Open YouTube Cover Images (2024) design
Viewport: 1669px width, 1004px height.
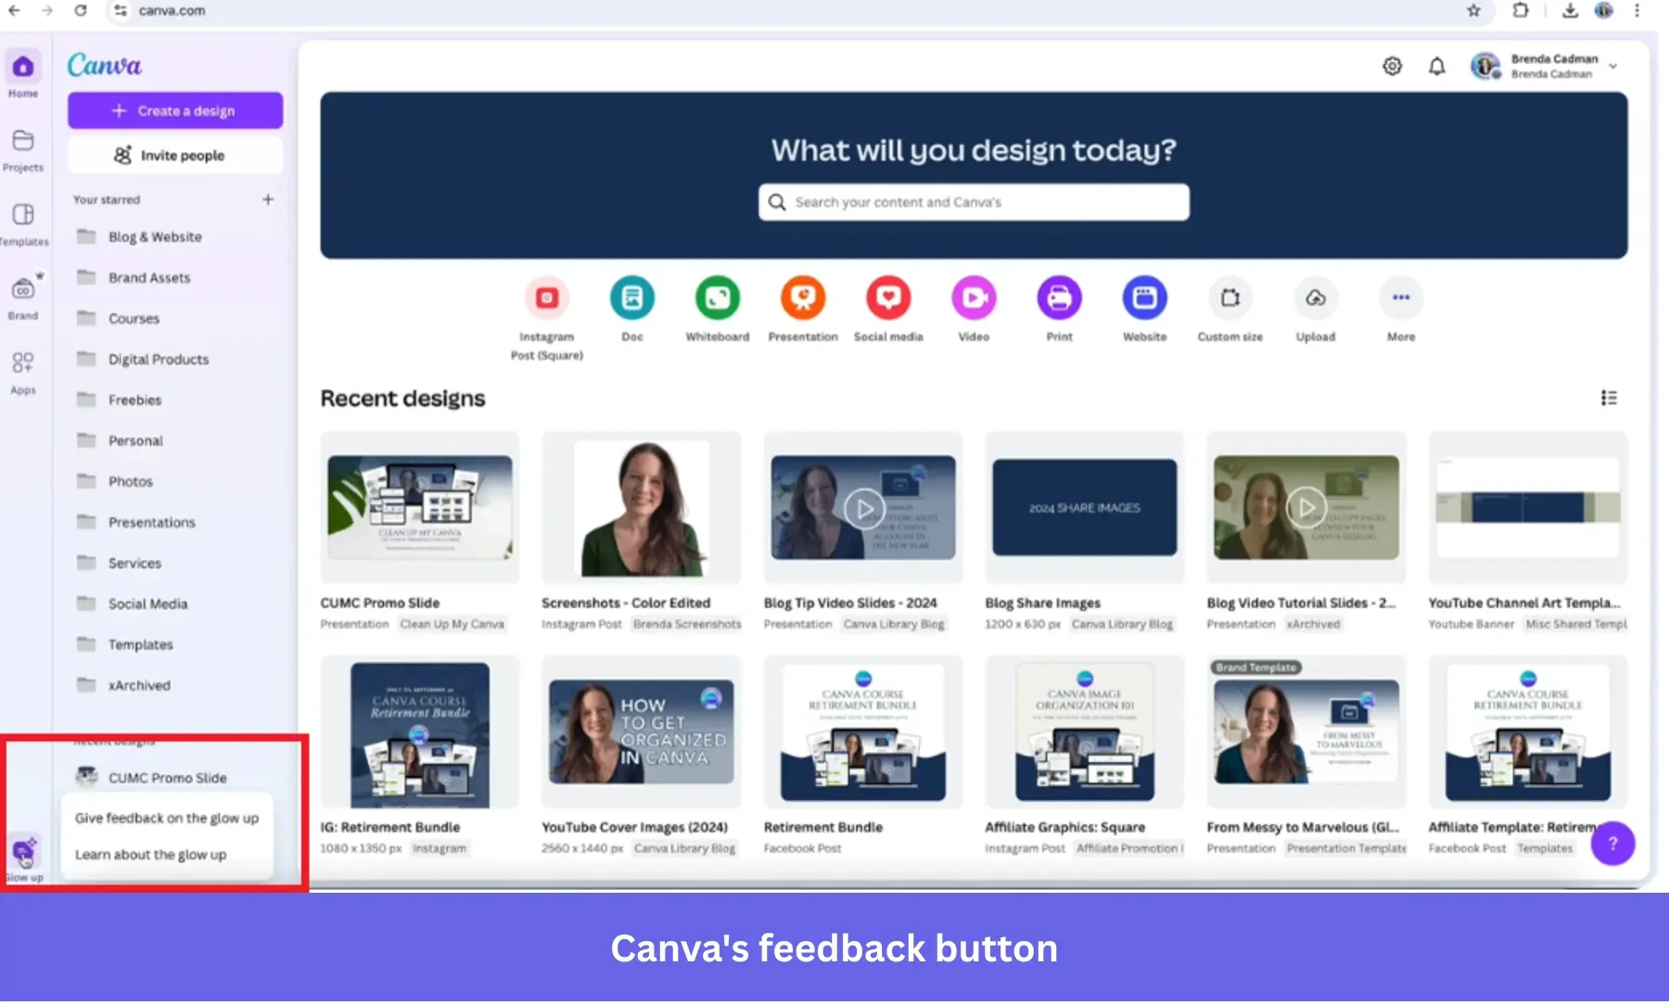tap(641, 731)
